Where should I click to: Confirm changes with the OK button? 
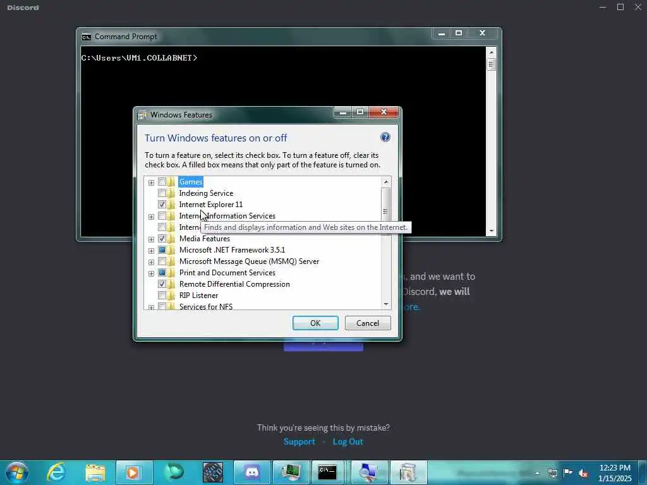pos(315,323)
